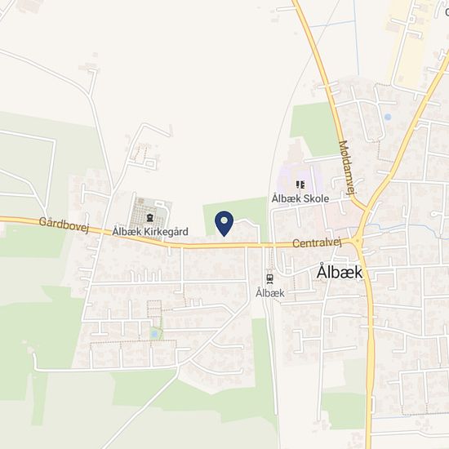The image size is (449, 449).
Task: Click the small blue pond near Møldamvej
Action: [388, 117]
